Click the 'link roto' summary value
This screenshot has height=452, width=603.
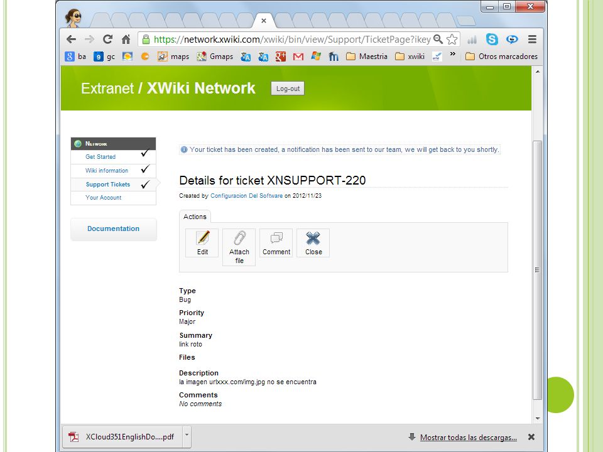coord(190,345)
